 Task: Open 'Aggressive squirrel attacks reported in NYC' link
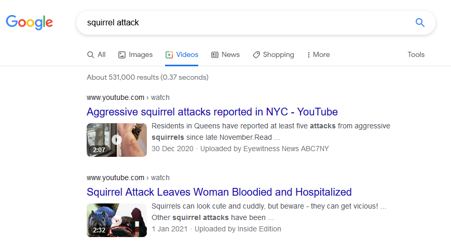tap(212, 112)
